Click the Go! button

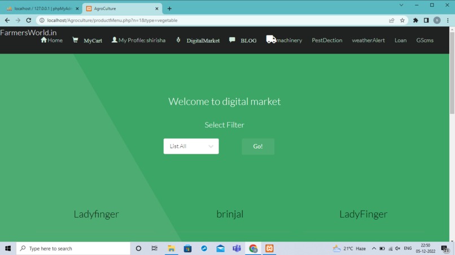[x=258, y=146]
